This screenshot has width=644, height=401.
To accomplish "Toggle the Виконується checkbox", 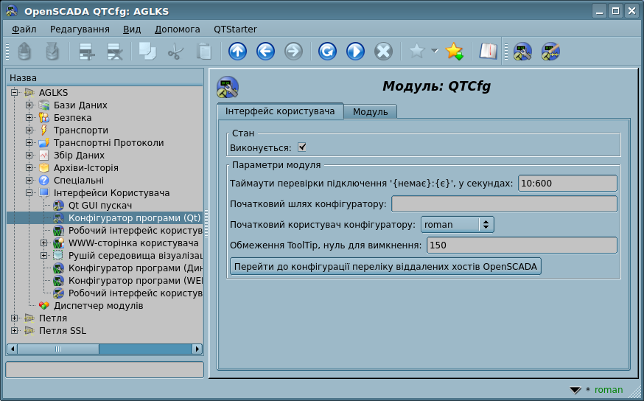I will (x=302, y=147).
